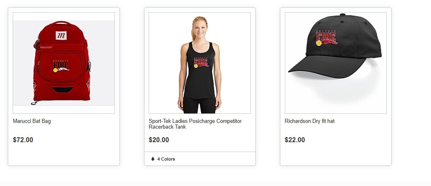This screenshot has height=186, width=431.
Task: Show the 4 Colors options text
Action: (x=166, y=159)
